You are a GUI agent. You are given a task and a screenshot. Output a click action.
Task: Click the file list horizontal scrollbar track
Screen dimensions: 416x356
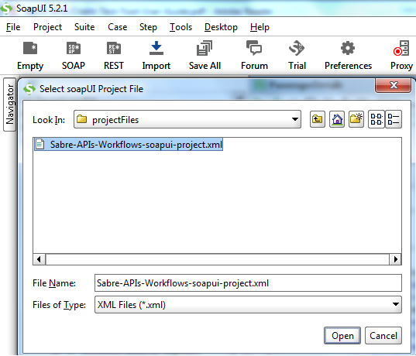(217, 259)
